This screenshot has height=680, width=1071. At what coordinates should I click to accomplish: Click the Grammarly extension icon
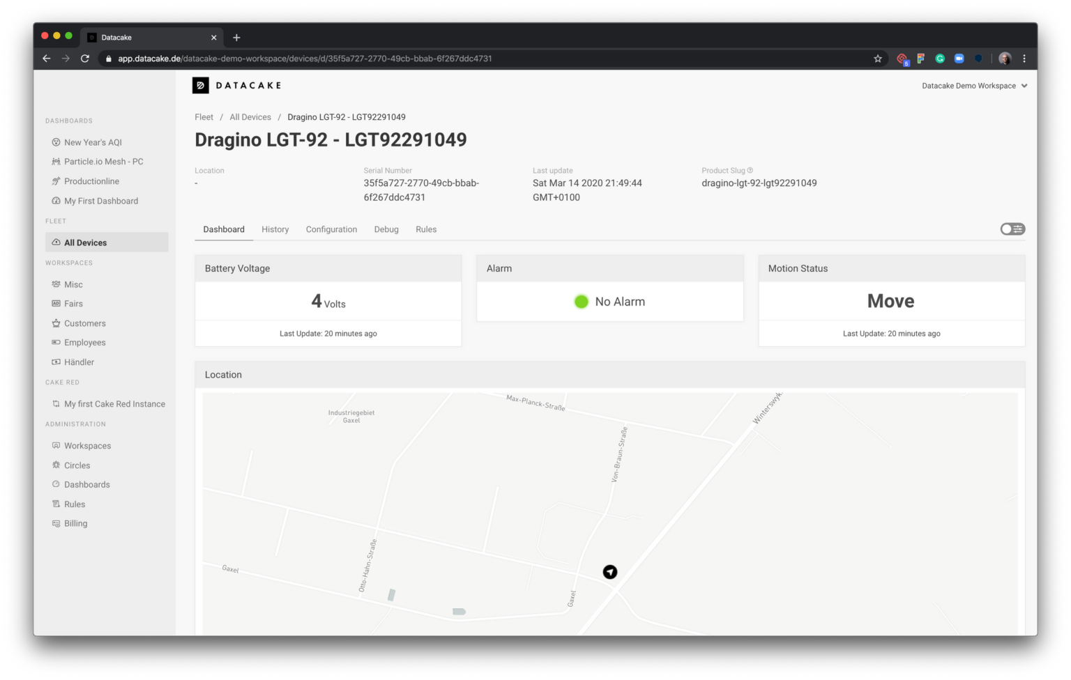tap(940, 59)
